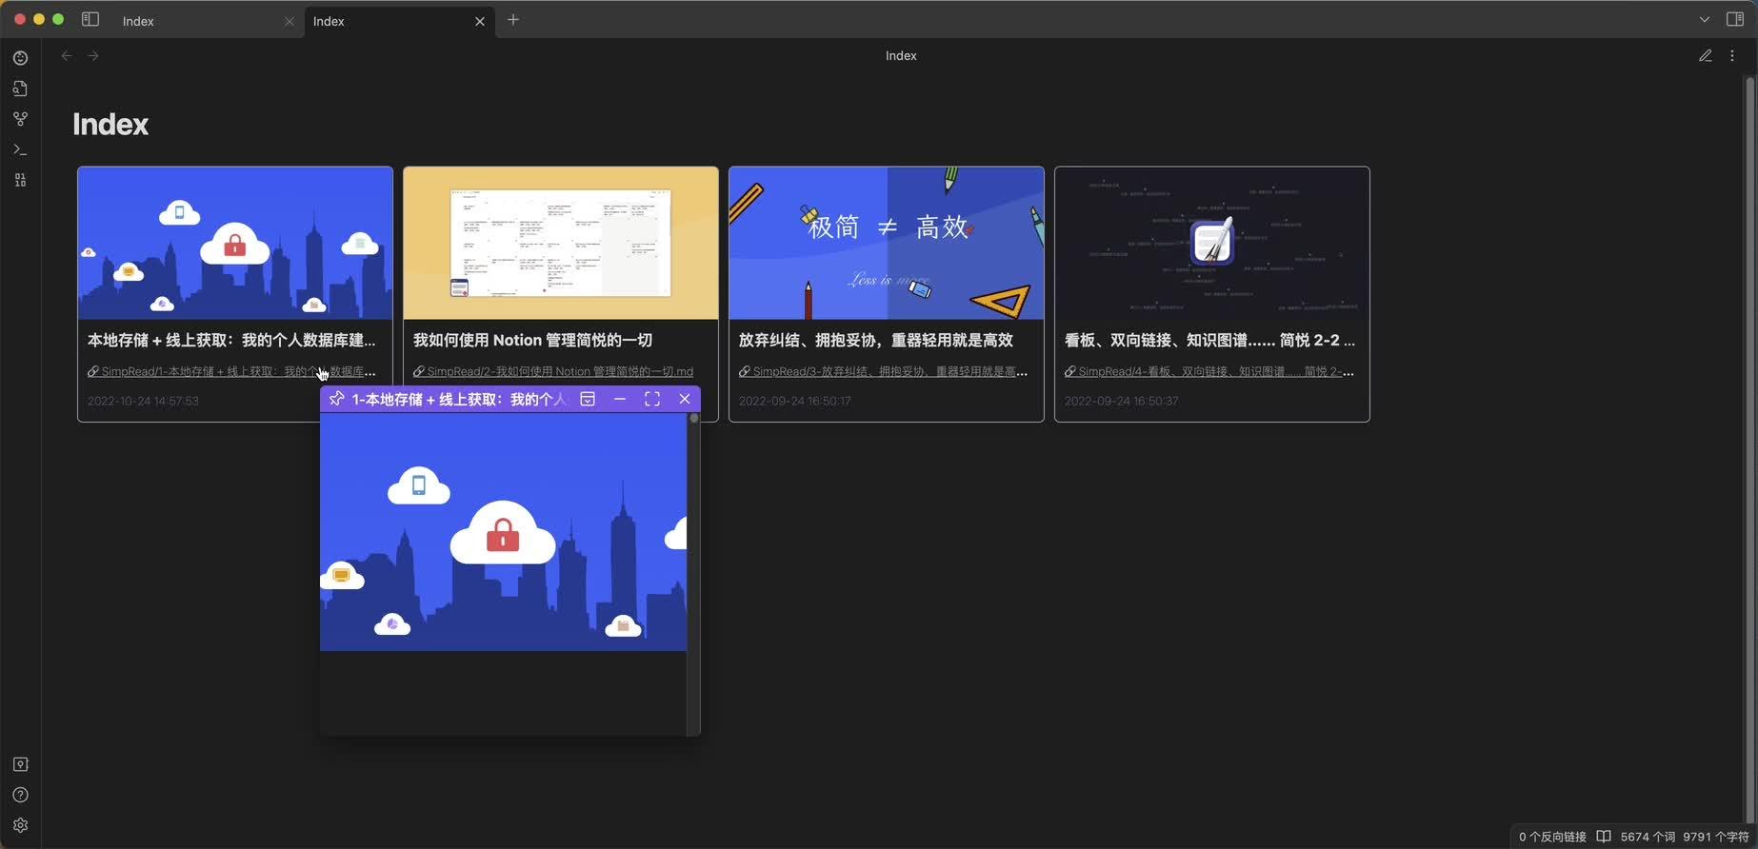
Task: Minimize the hover popover
Action: (x=620, y=399)
